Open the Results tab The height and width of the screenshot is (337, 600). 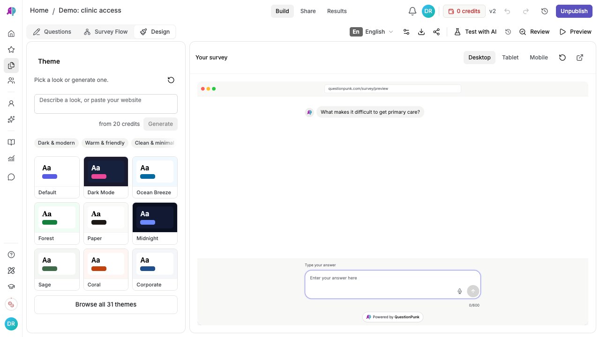coord(337,11)
